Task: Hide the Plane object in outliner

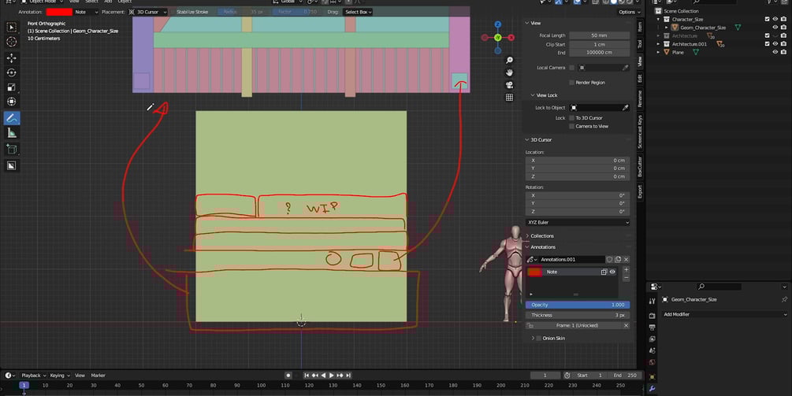Action: click(775, 52)
